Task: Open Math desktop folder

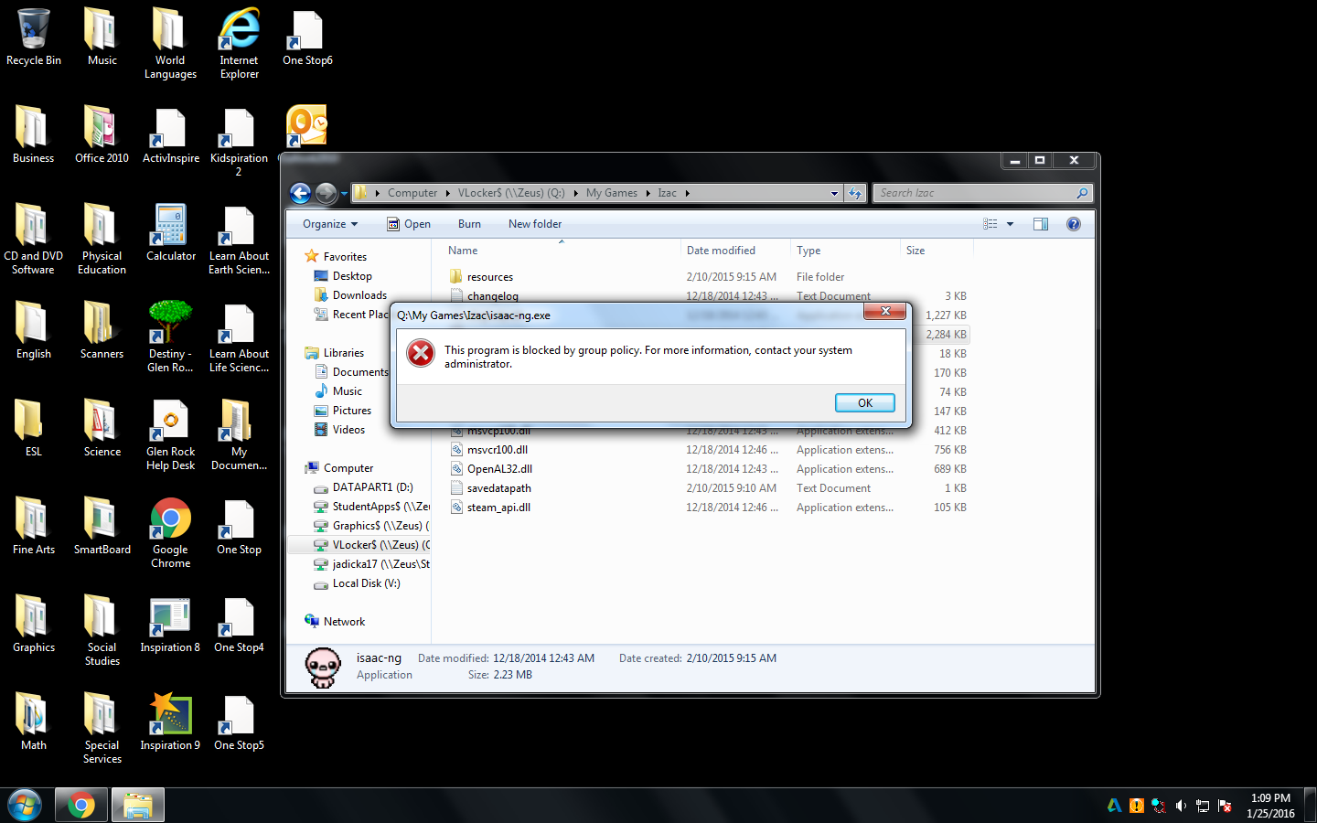Action: [34, 722]
